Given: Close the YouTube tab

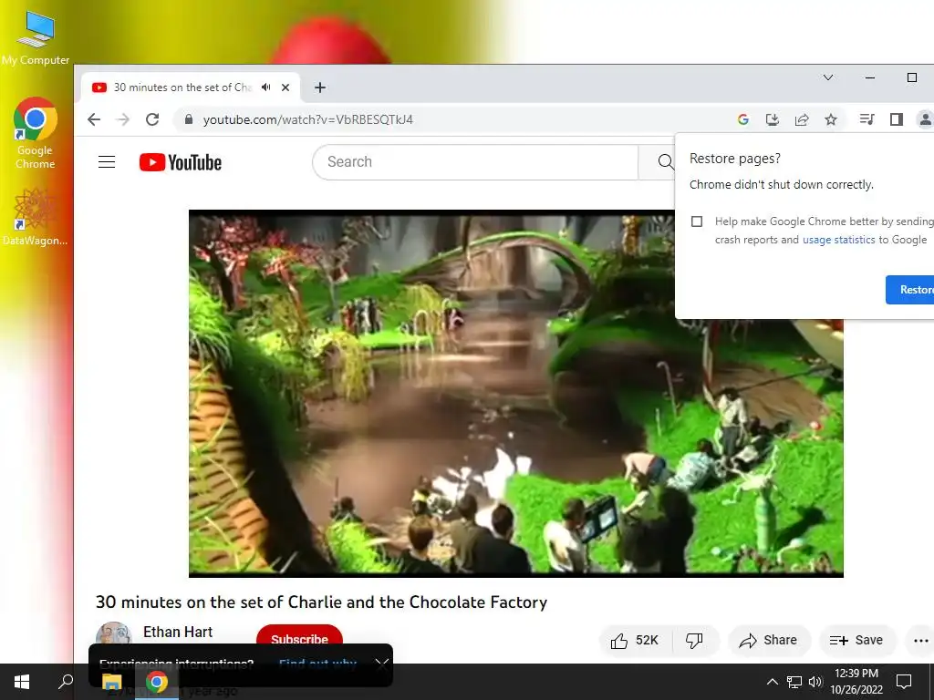Looking at the screenshot, I should (x=285, y=87).
